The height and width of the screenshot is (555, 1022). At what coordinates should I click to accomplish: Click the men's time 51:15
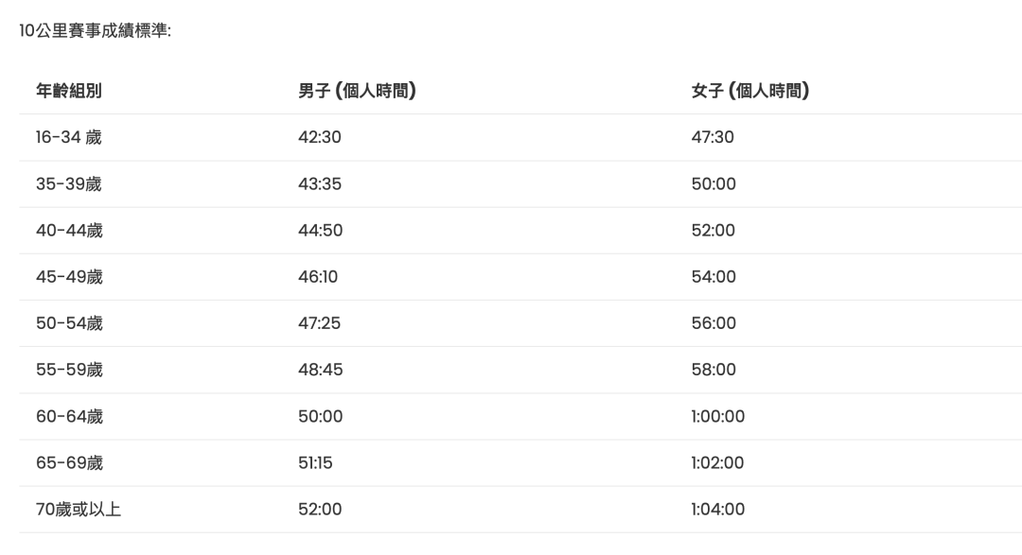click(x=315, y=462)
